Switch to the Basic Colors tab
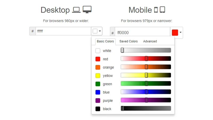Screen dimensions: 213x120 point(105,41)
